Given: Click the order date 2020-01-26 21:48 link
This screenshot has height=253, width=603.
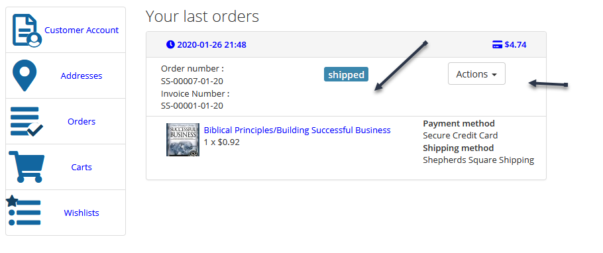Looking at the screenshot, I should point(211,44).
